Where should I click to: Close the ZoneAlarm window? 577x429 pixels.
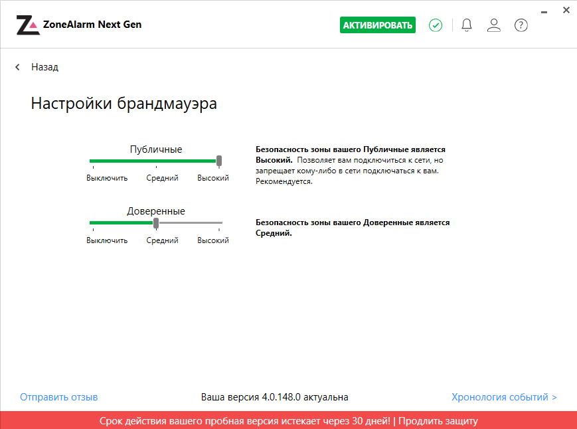click(566, 11)
